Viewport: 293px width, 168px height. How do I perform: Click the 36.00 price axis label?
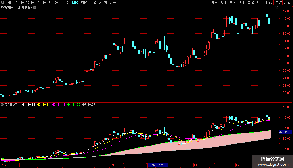(x=287, y=34)
